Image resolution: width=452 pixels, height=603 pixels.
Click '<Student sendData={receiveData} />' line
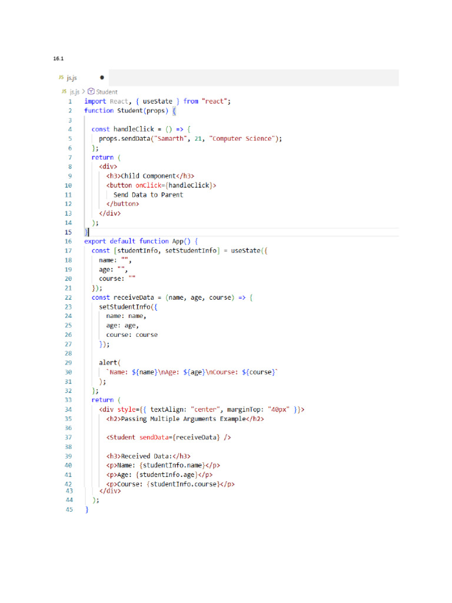tap(168, 438)
